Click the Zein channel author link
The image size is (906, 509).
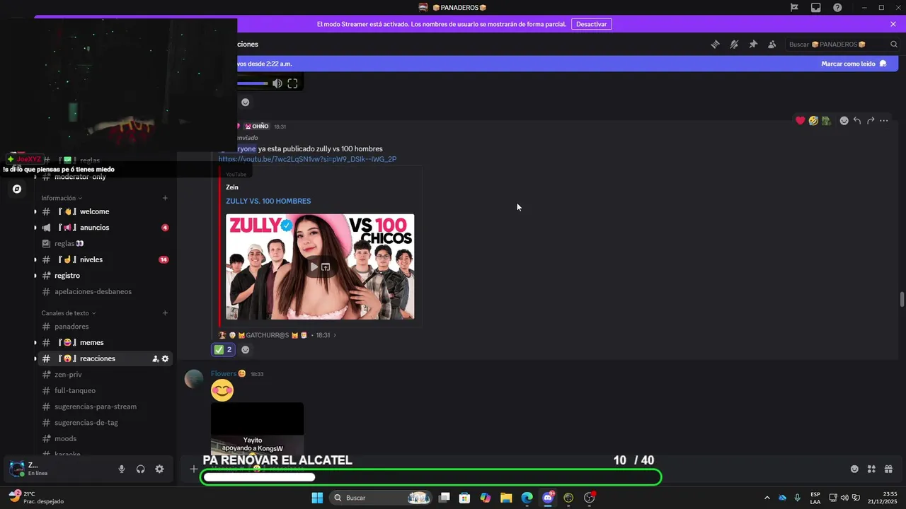[232, 187]
